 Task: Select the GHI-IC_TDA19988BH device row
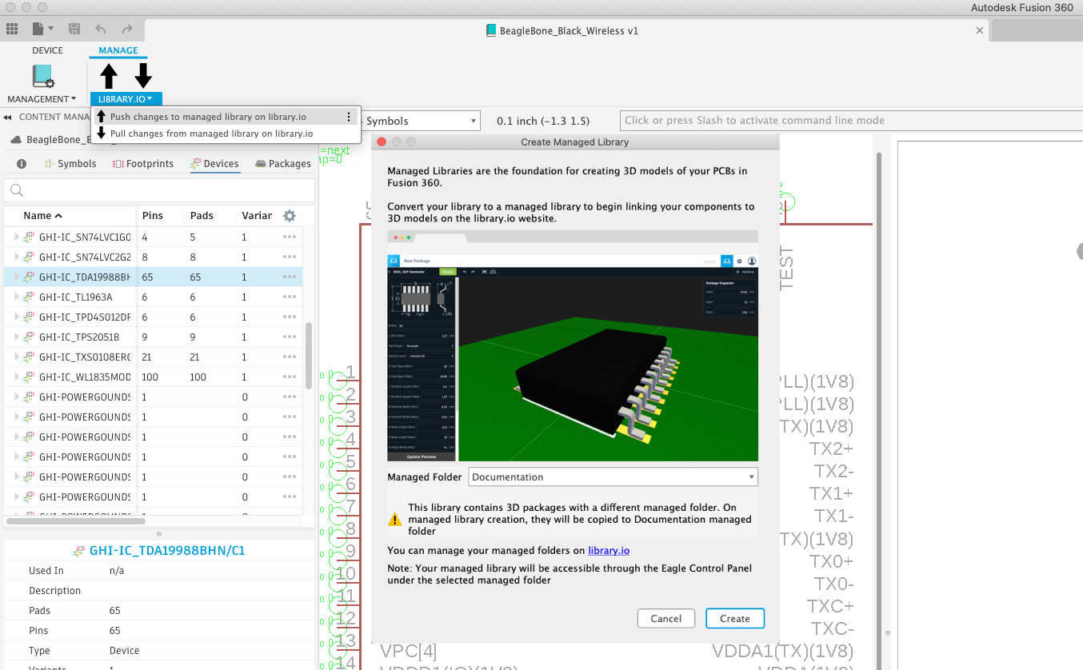tap(154, 277)
